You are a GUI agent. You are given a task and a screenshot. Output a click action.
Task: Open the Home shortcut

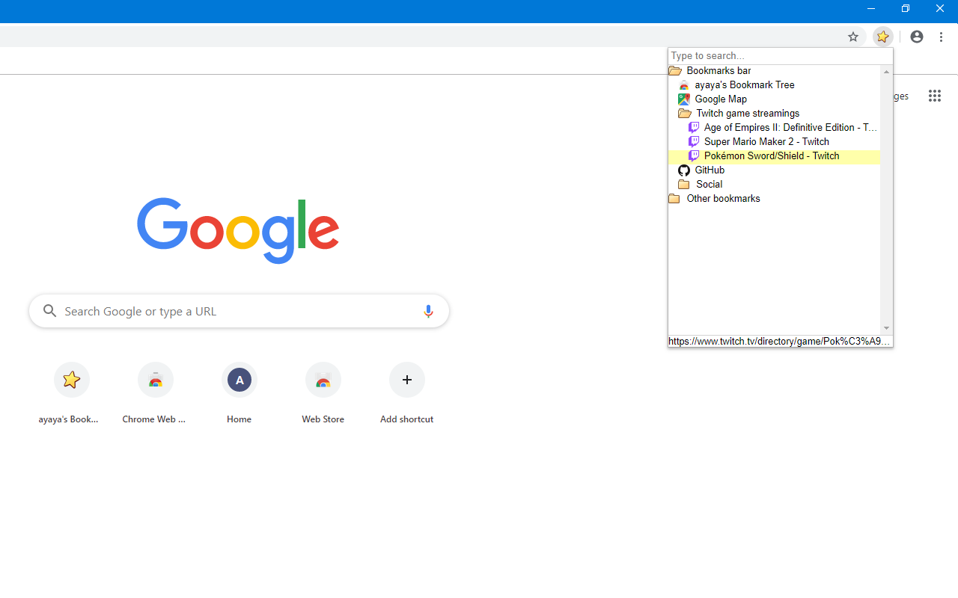point(239,380)
